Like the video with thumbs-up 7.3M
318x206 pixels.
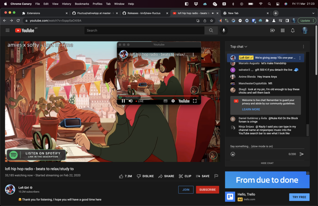(x=126, y=176)
